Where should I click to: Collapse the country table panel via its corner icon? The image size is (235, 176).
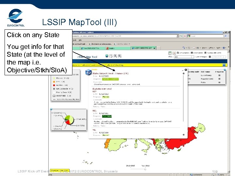pos(225,70)
